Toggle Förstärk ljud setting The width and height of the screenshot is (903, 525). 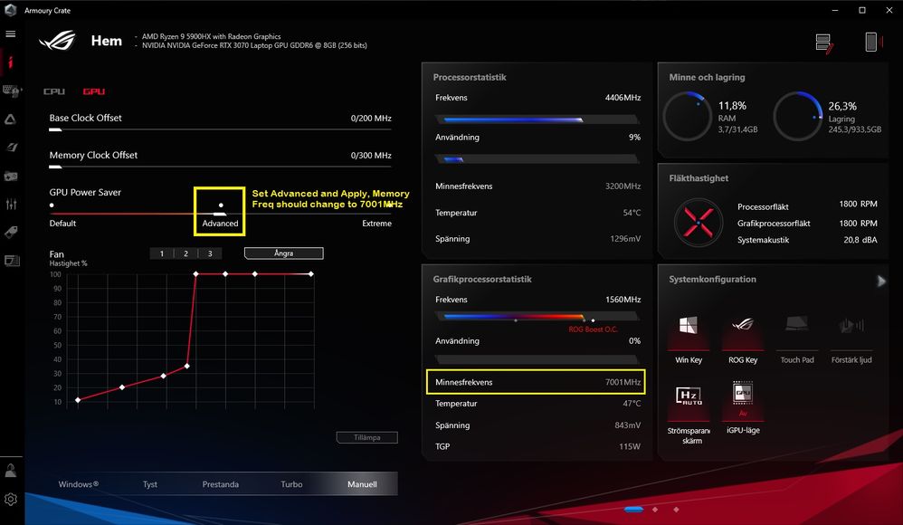click(x=851, y=339)
